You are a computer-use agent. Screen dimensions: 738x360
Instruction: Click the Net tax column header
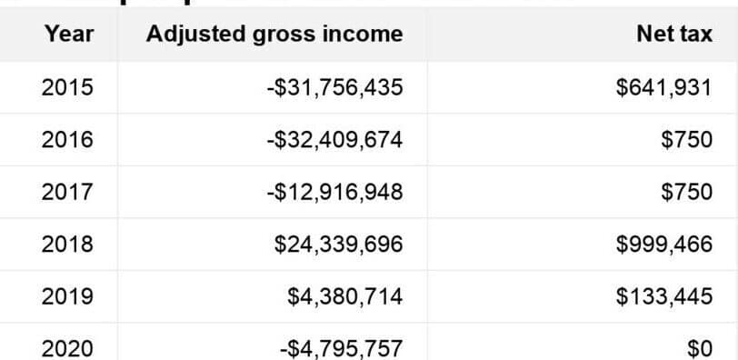point(674,35)
